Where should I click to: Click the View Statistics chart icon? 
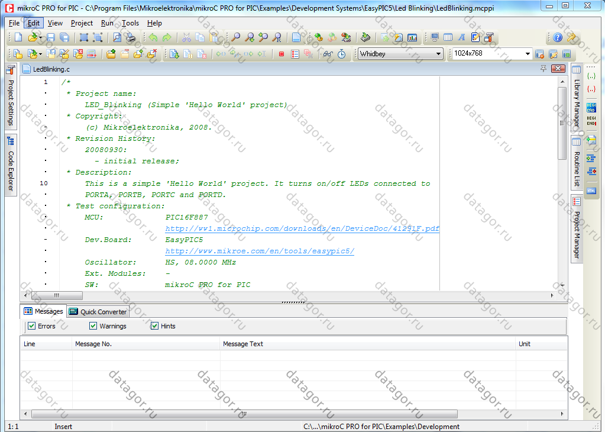pos(412,37)
